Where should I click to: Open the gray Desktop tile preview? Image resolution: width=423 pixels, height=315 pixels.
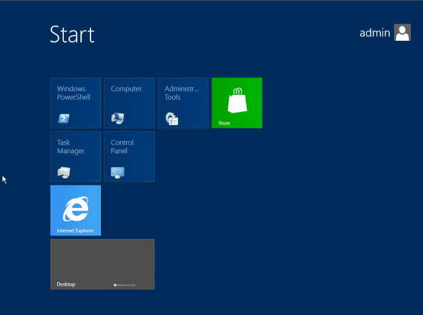102,258
